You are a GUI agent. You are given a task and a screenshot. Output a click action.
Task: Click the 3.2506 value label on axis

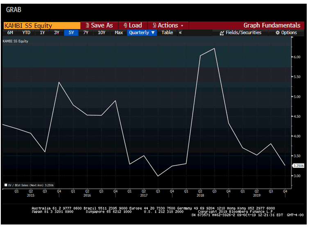pyautogui.click(x=298, y=166)
